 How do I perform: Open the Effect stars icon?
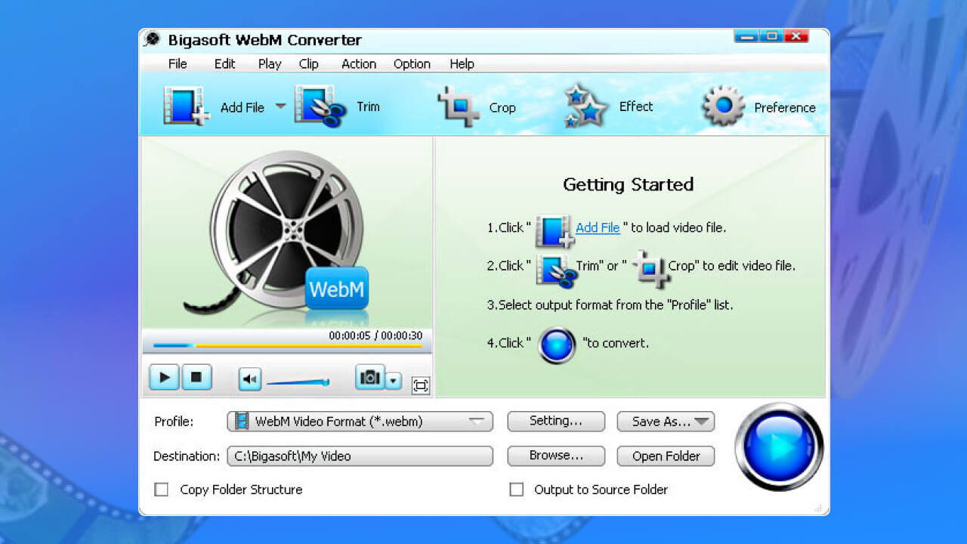pos(585,106)
